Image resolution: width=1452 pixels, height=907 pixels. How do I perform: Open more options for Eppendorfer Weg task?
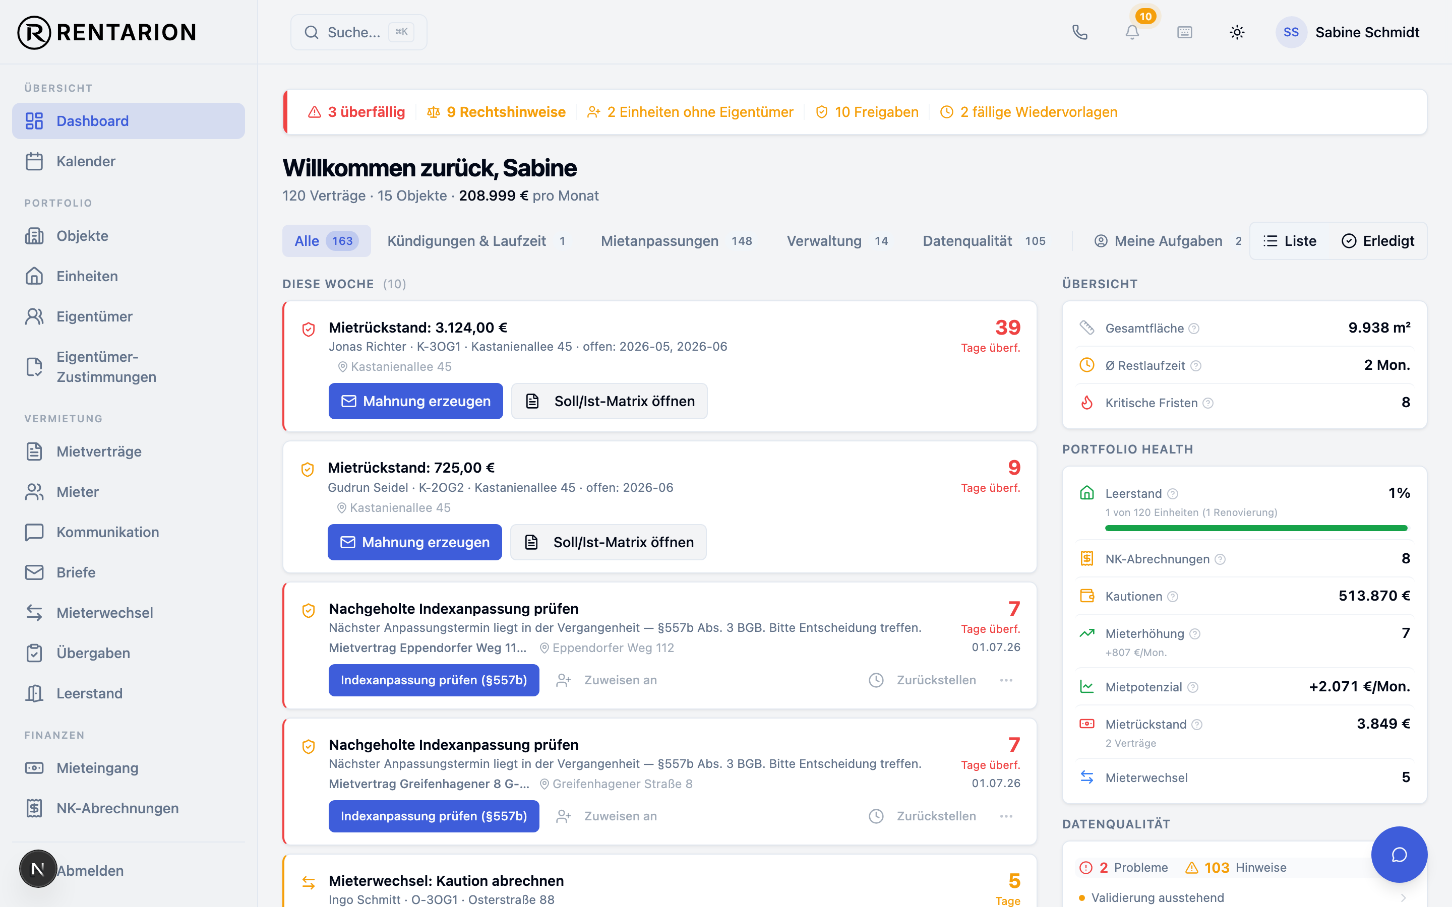[1006, 680]
